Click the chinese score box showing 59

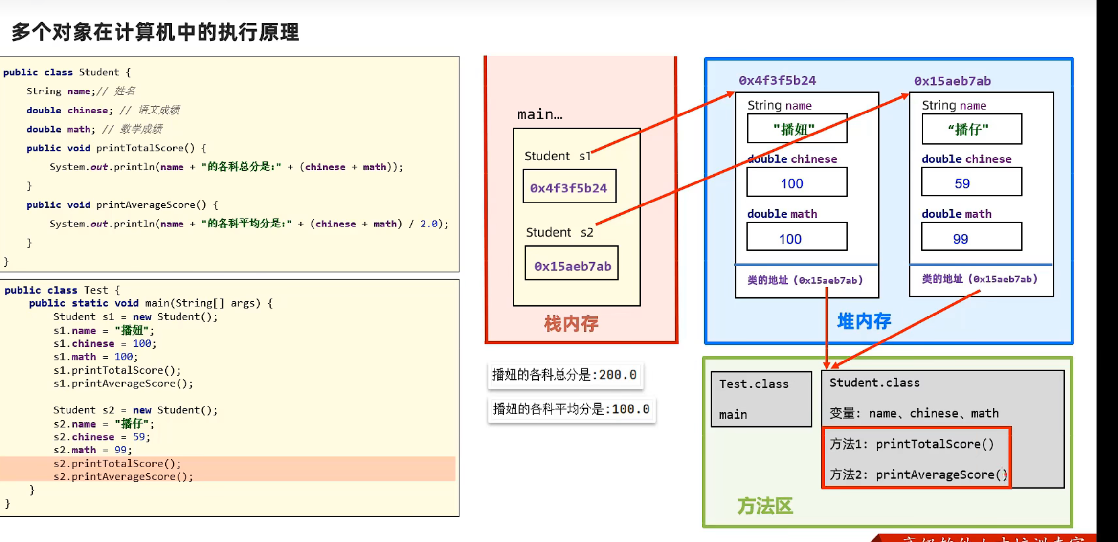click(971, 183)
